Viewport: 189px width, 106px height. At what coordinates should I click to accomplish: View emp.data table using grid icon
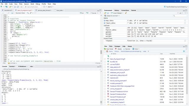click(185, 21)
